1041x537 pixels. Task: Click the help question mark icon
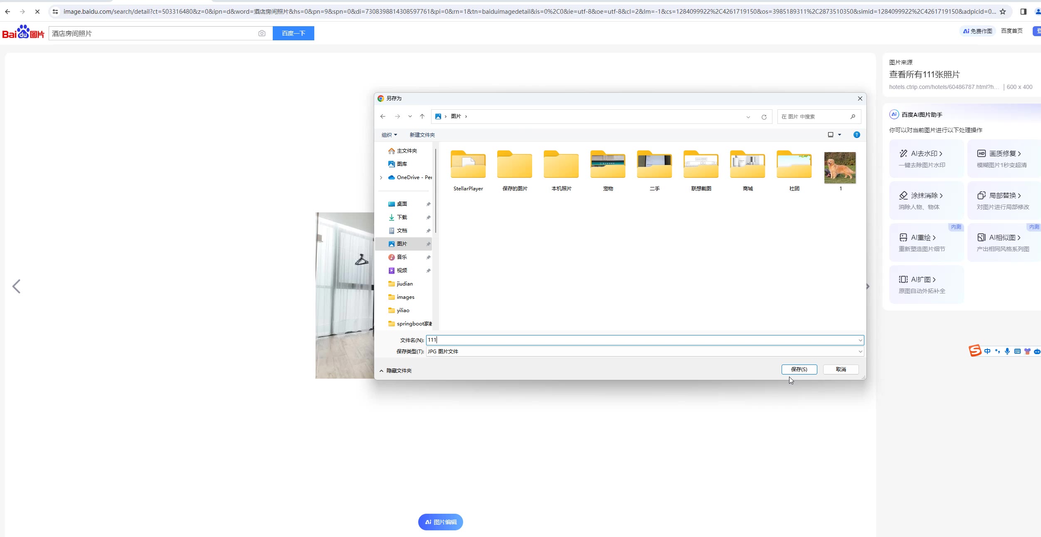tap(856, 135)
